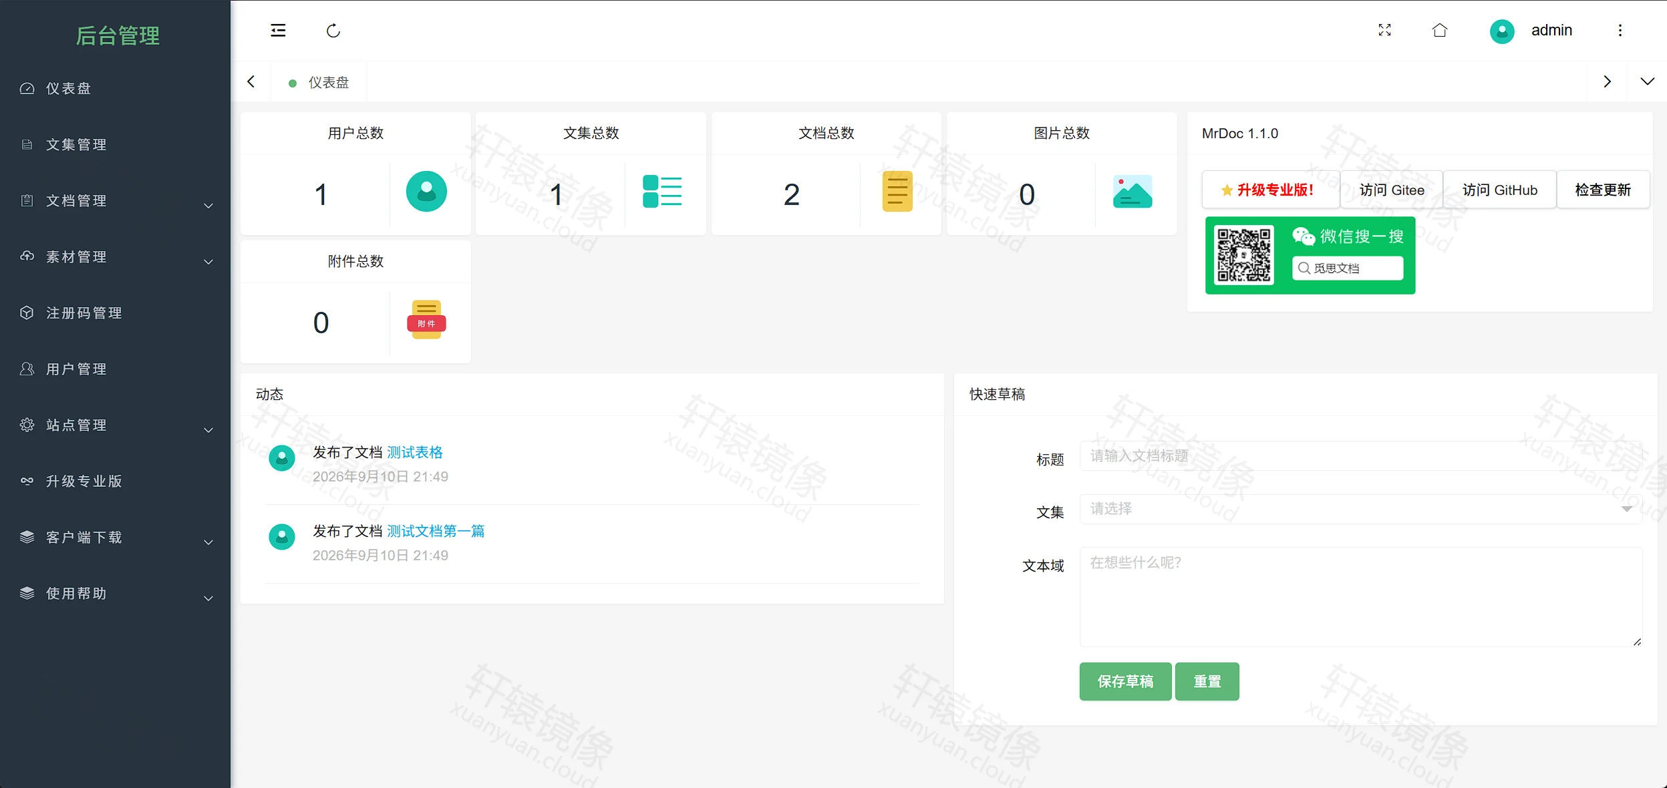Open the tab operations dropdown chevron
Screen dimensions: 1667x788
click(1648, 81)
